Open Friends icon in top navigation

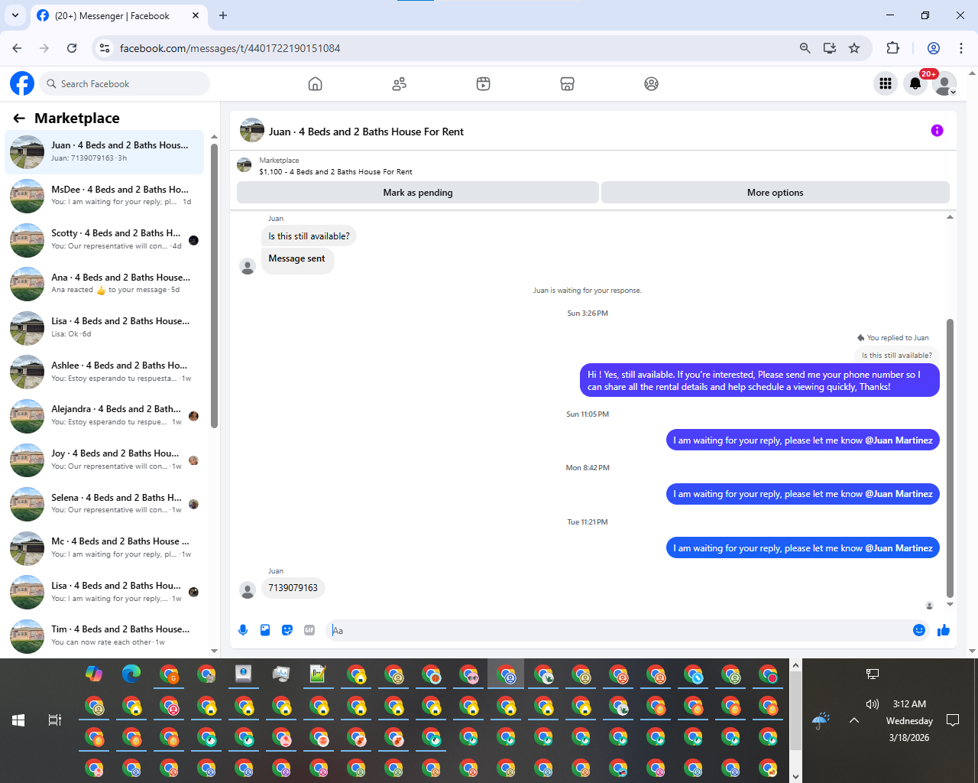point(399,84)
